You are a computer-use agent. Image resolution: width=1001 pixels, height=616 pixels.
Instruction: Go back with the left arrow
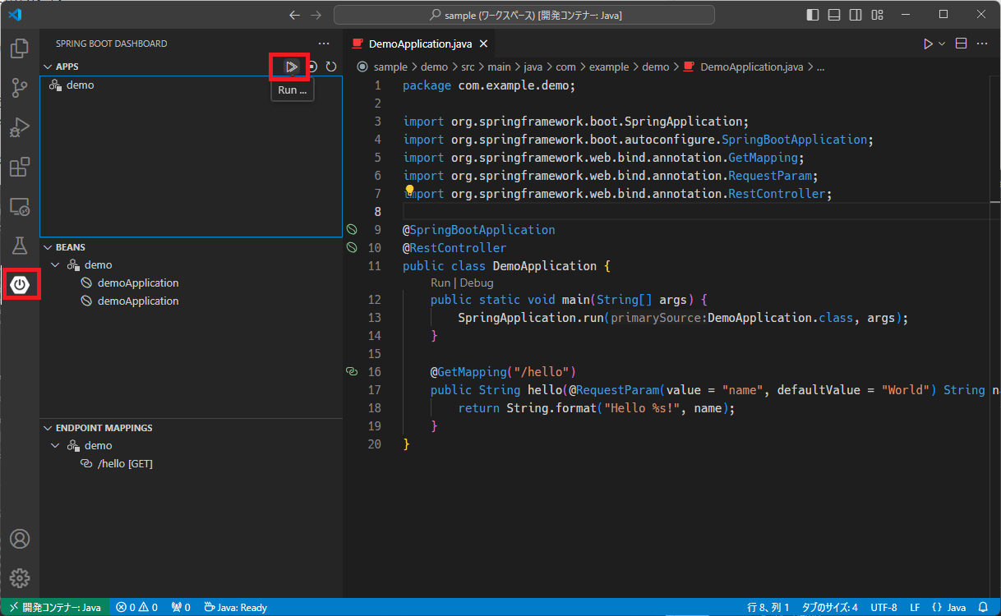tap(295, 15)
